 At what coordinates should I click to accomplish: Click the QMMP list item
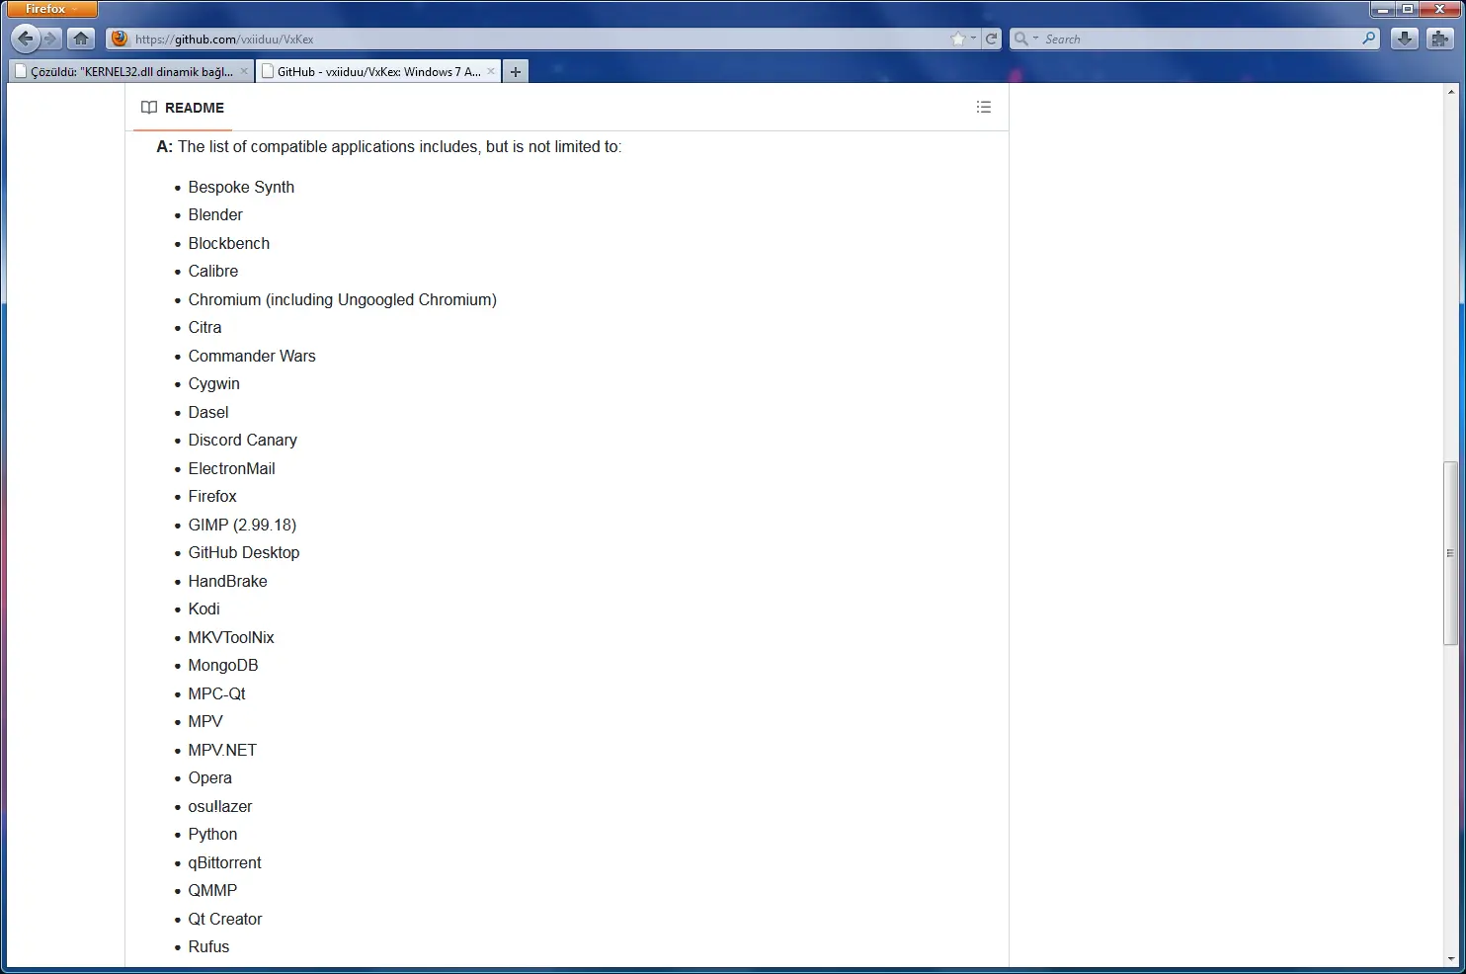[212, 890]
